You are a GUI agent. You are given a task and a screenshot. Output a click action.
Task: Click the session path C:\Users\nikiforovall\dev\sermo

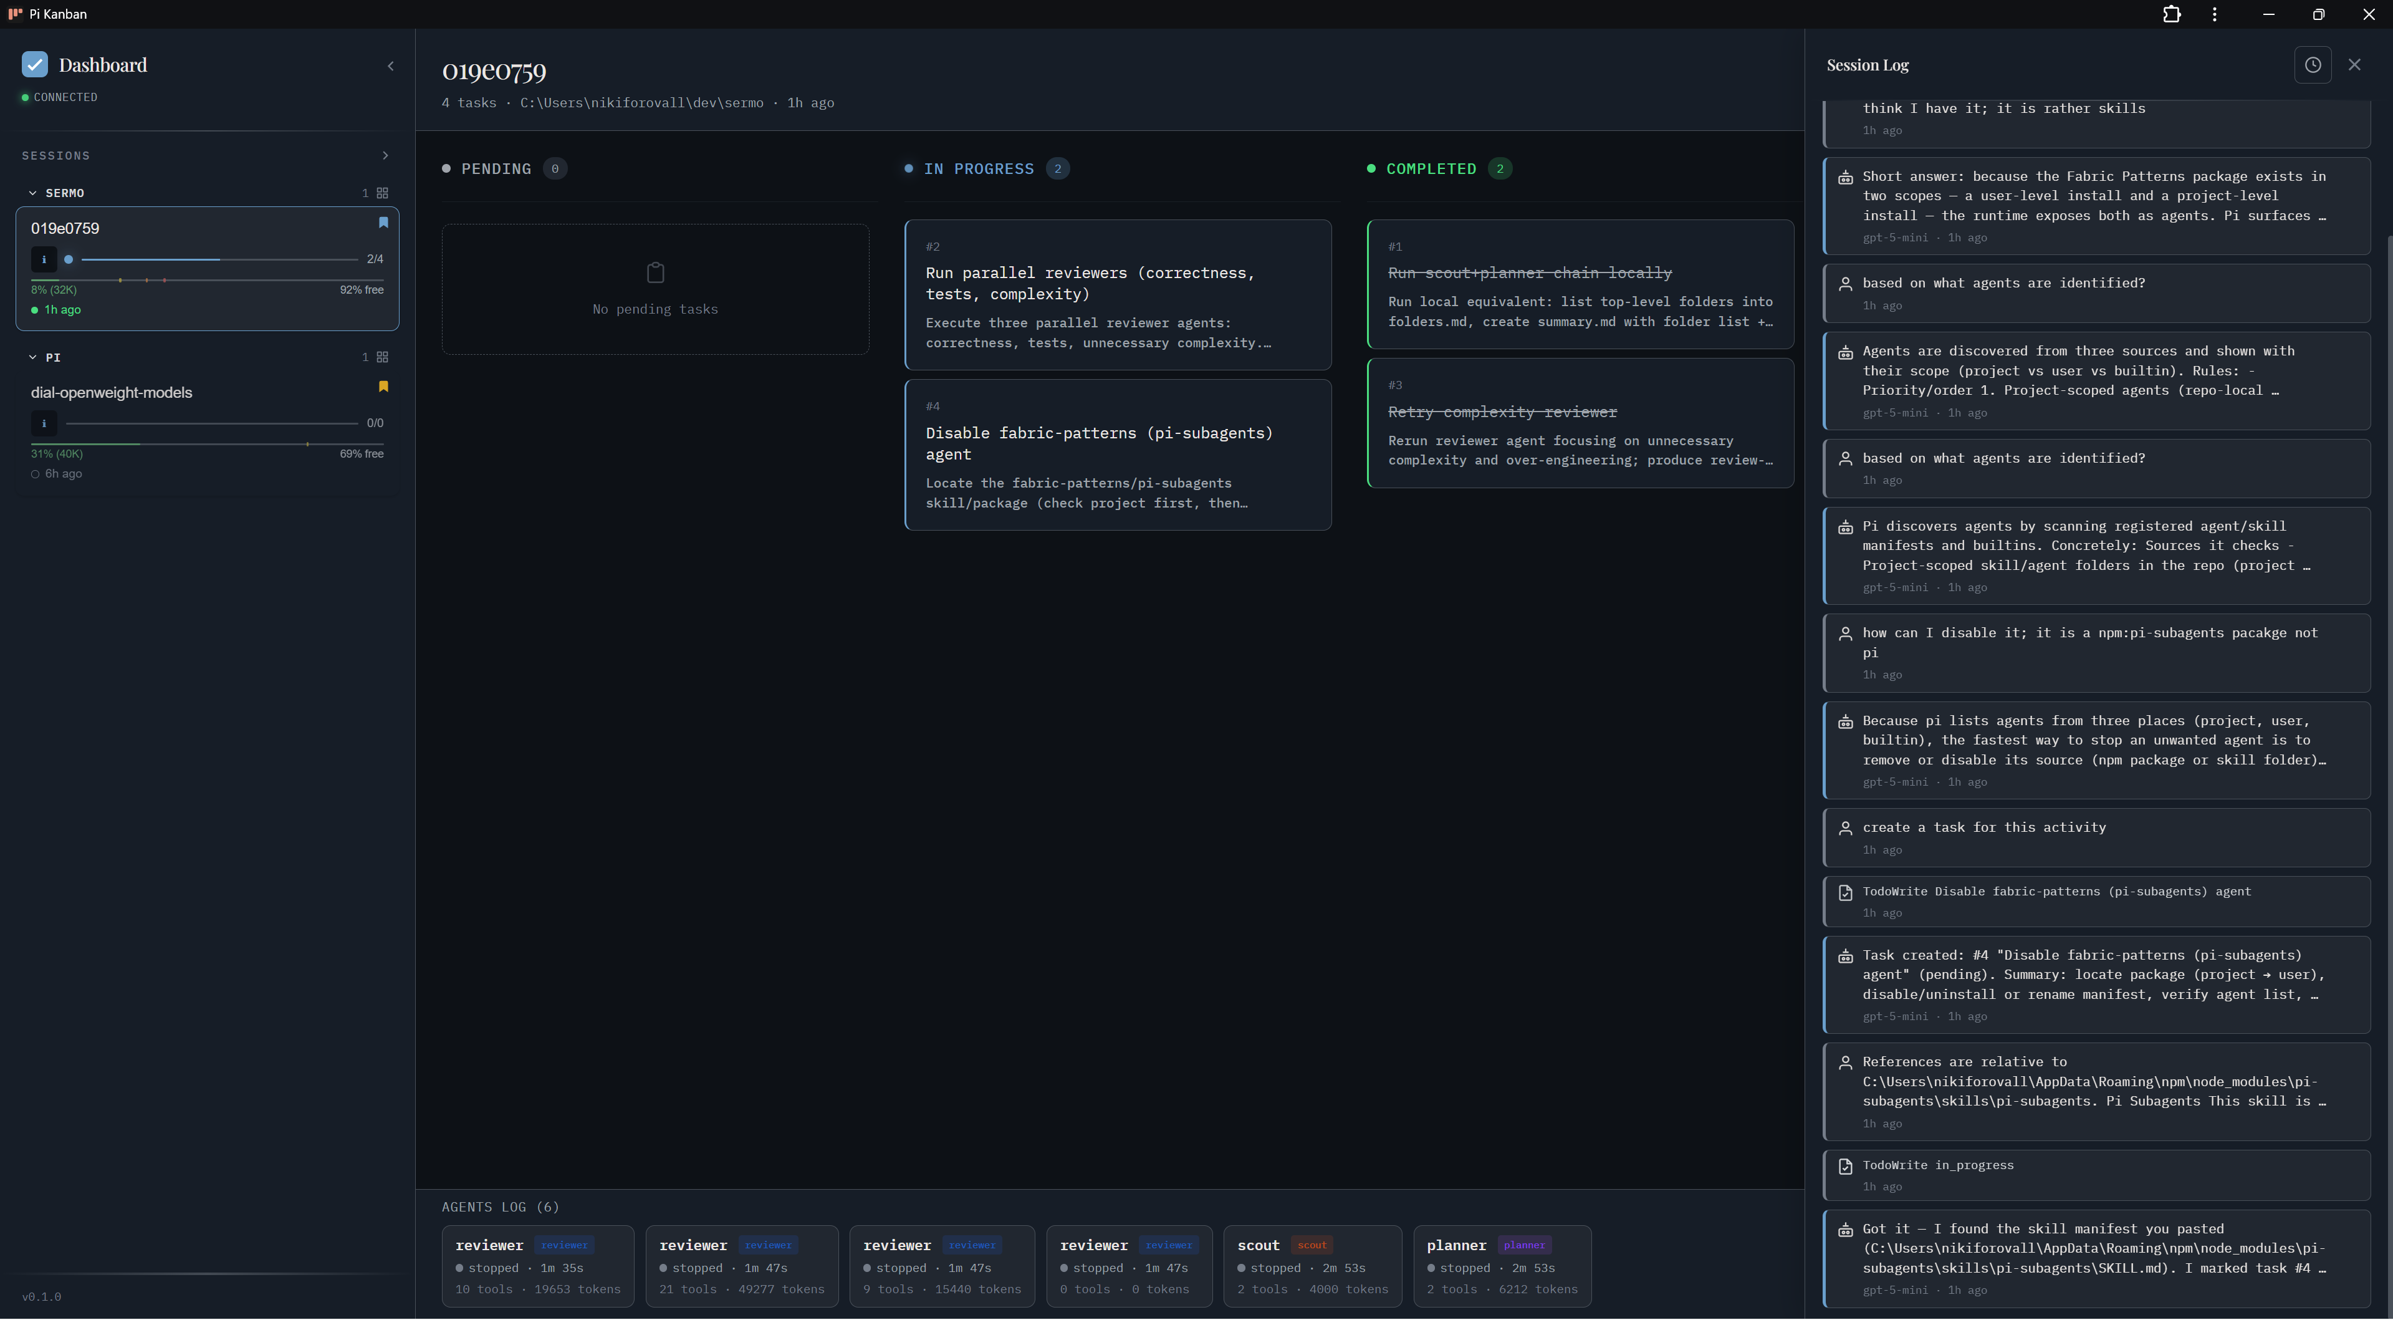(641, 103)
